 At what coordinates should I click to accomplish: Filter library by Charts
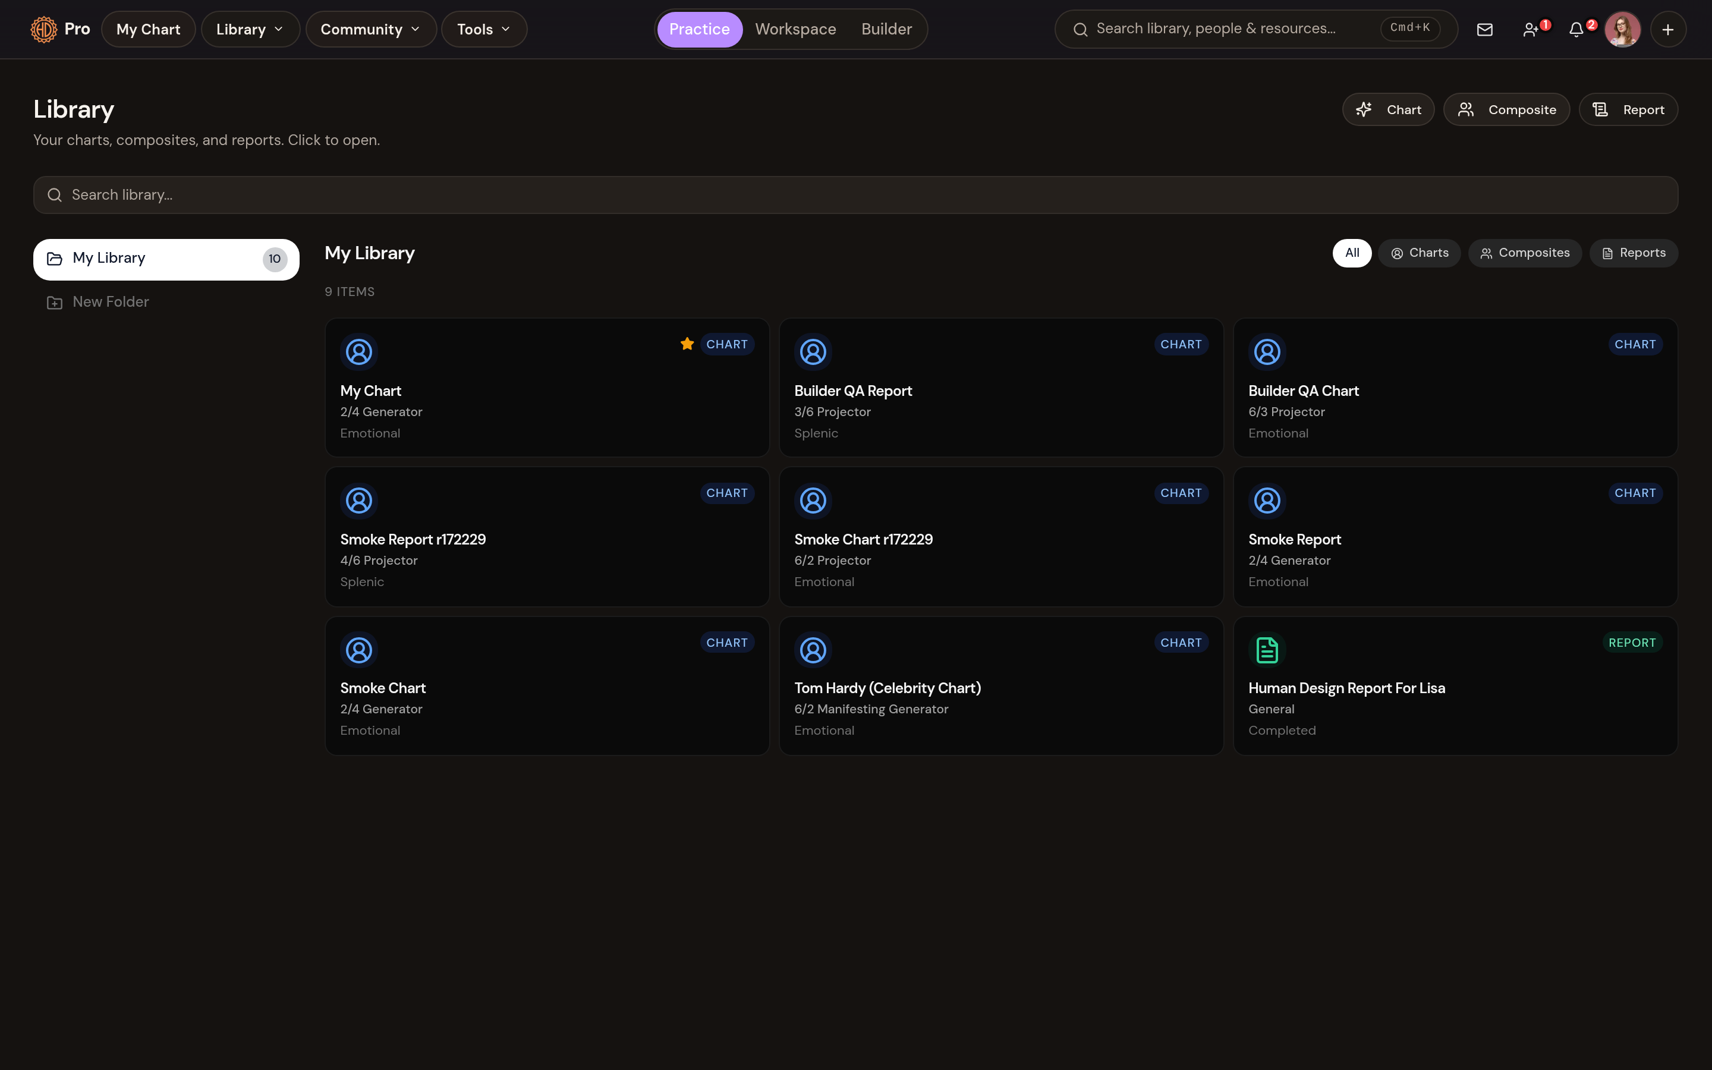pyautogui.click(x=1418, y=253)
